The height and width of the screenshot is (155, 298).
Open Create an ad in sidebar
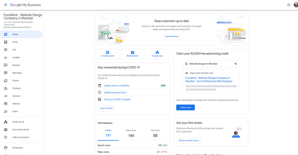point(21,122)
